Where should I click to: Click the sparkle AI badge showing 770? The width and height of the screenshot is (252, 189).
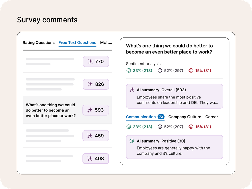tap(96, 62)
